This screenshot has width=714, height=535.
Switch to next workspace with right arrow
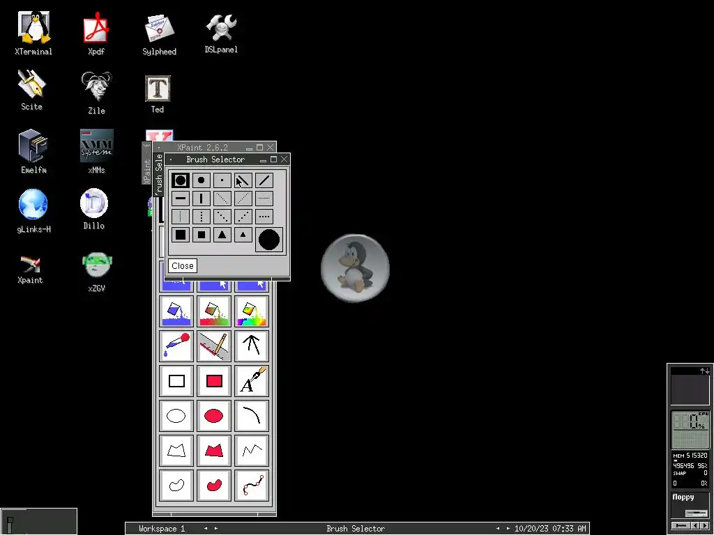pyautogui.click(x=216, y=529)
